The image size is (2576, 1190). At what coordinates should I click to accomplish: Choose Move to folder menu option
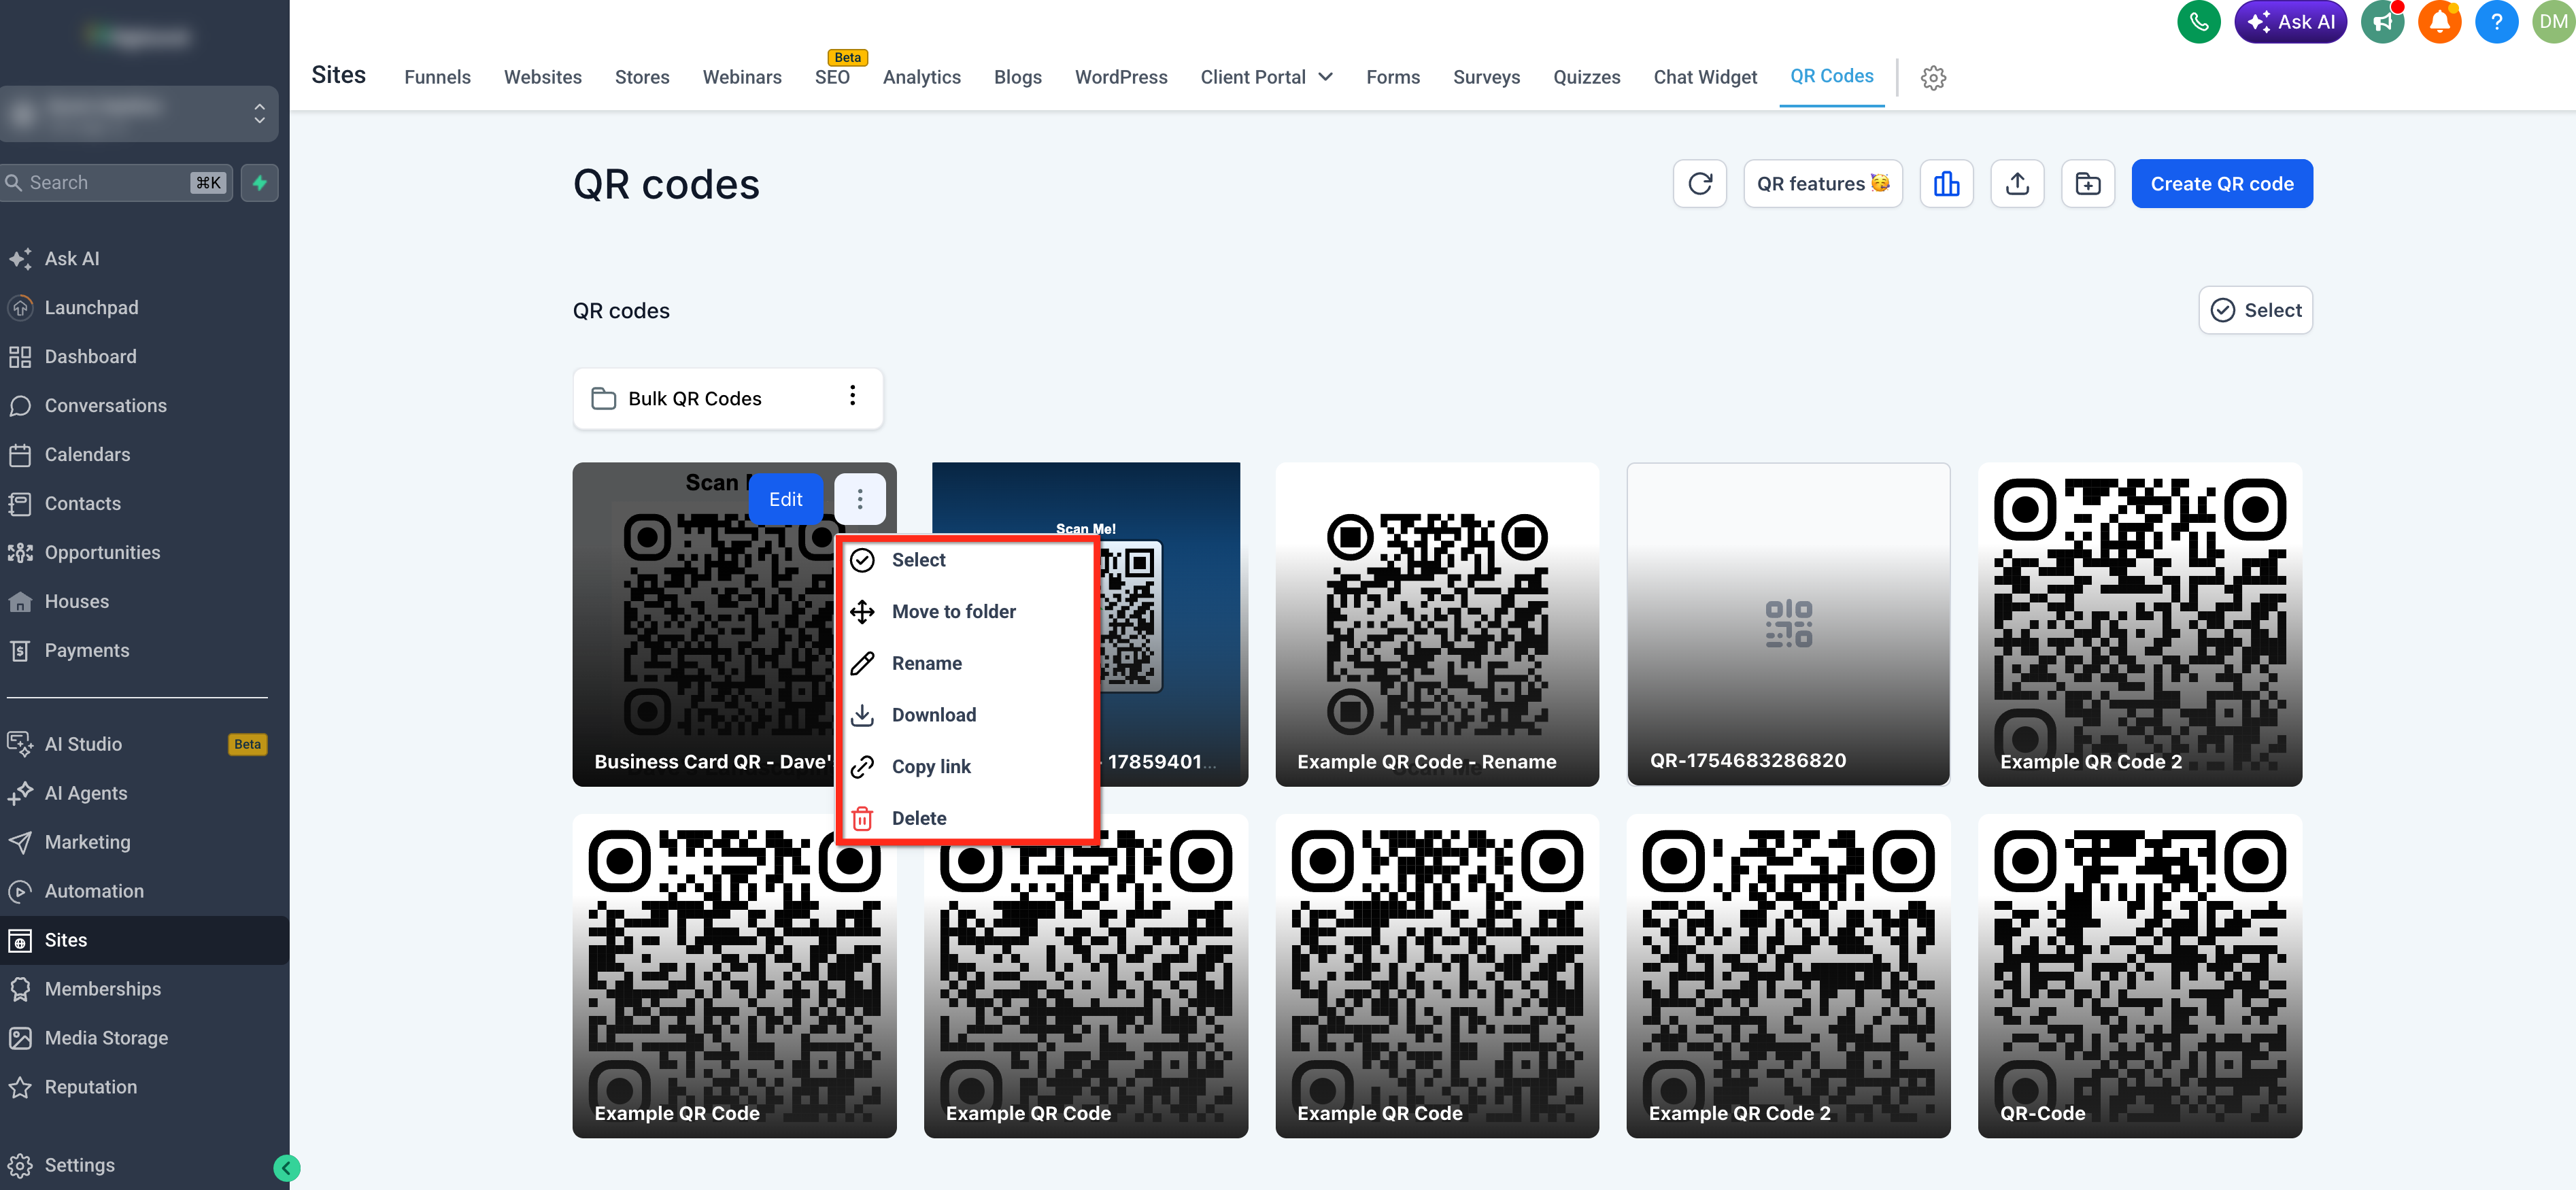(x=953, y=612)
